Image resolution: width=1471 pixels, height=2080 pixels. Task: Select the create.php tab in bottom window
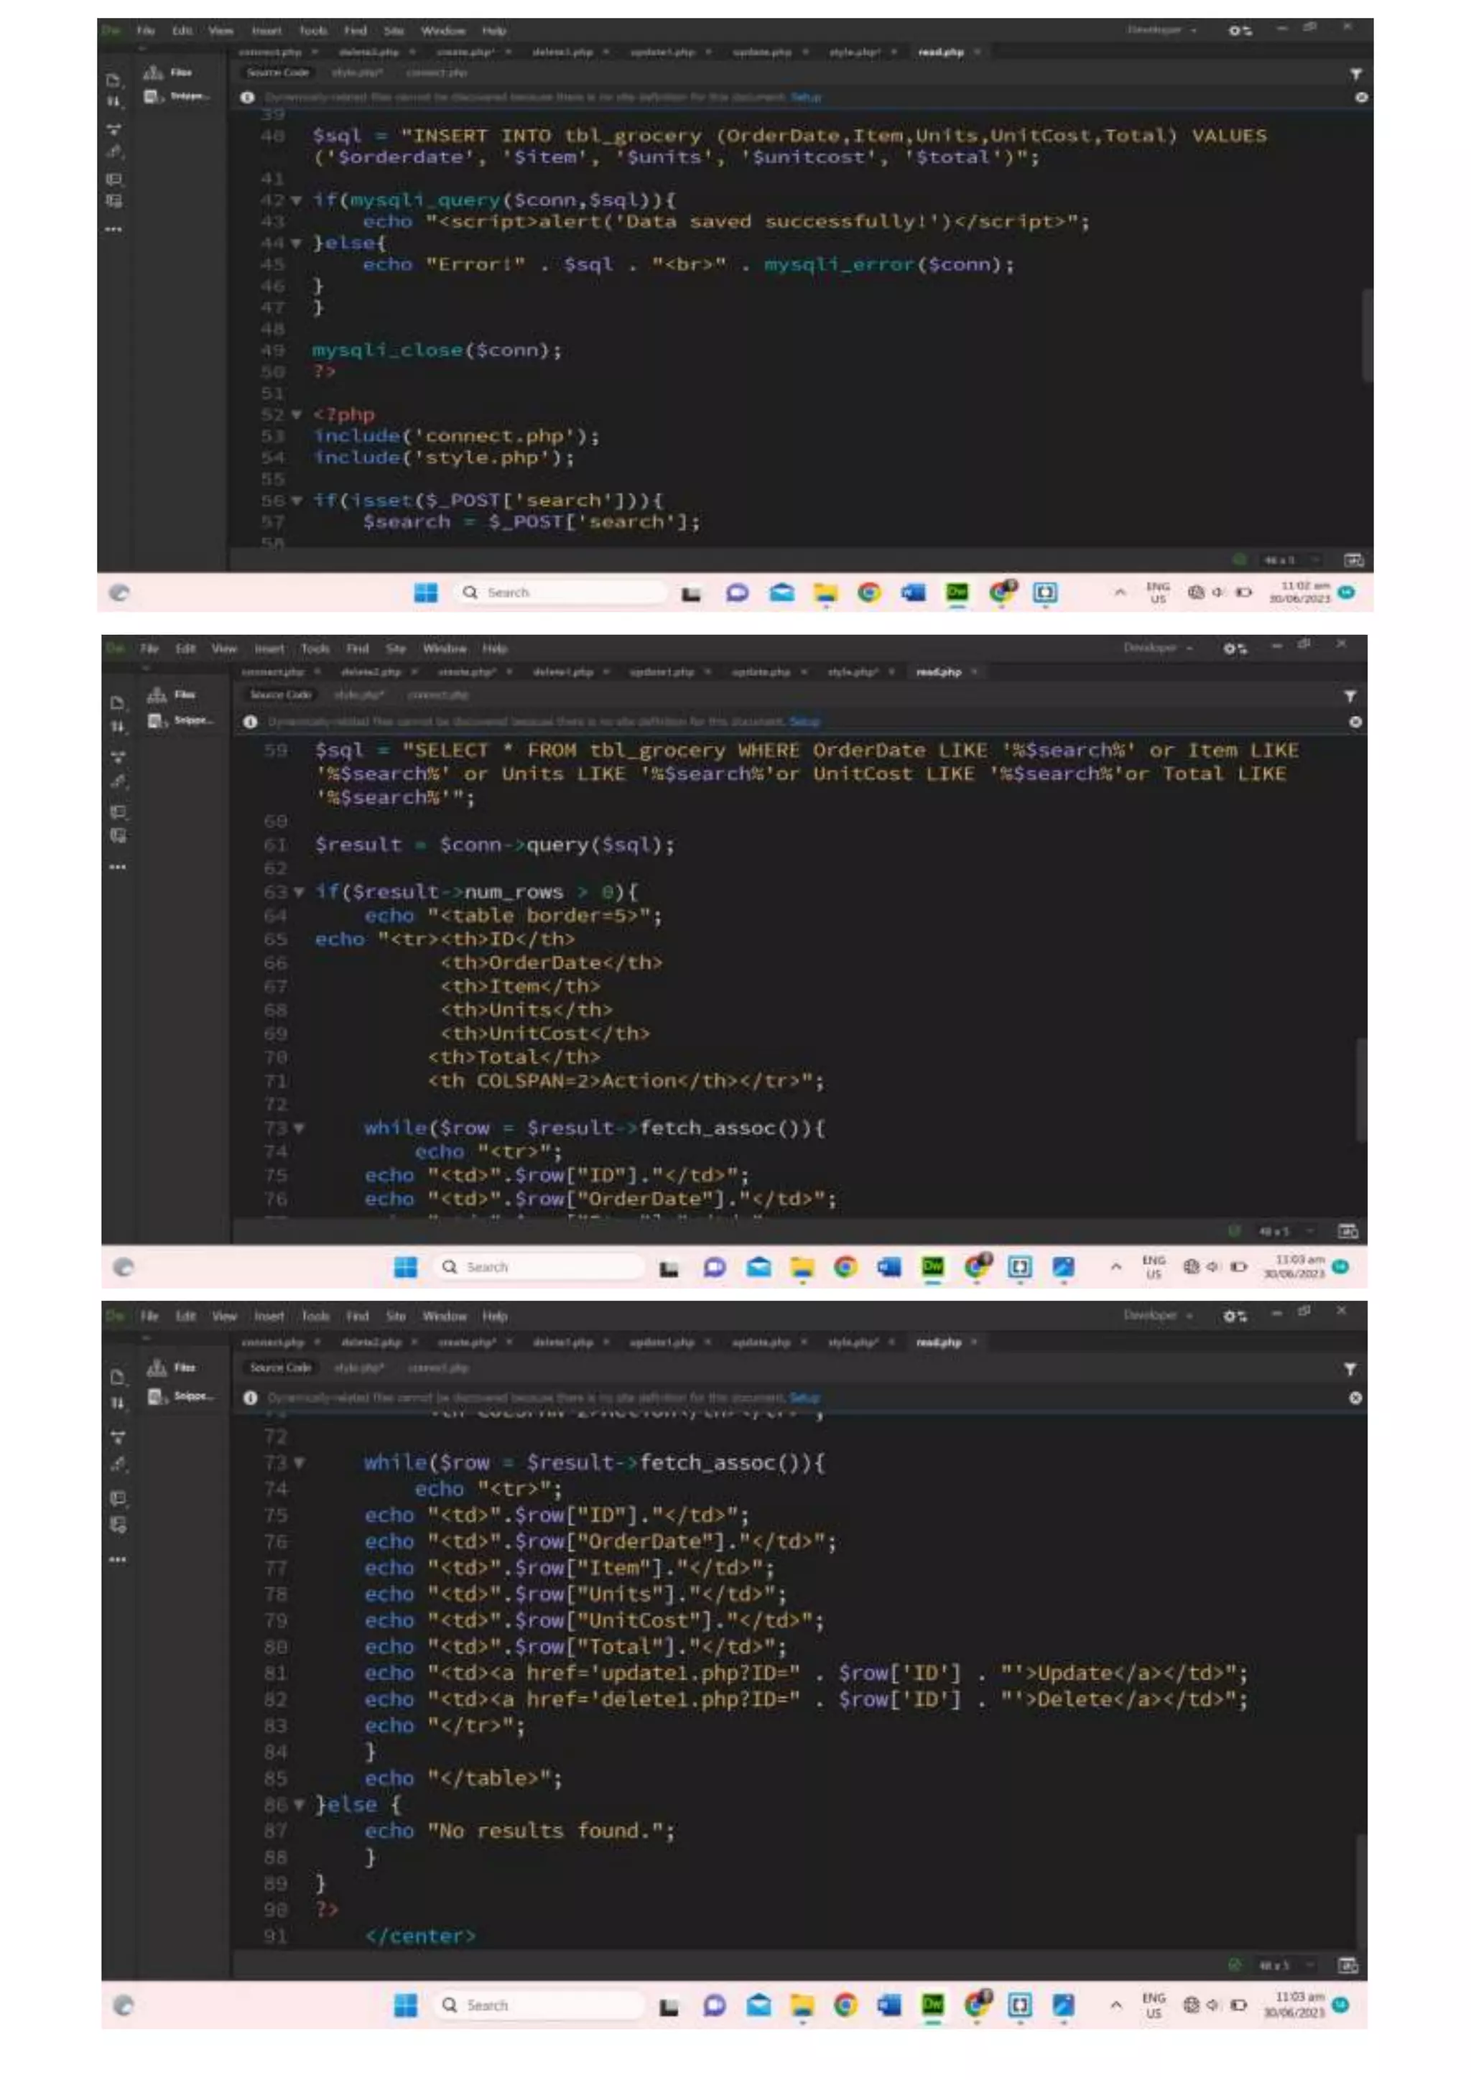click(465, 1342)
